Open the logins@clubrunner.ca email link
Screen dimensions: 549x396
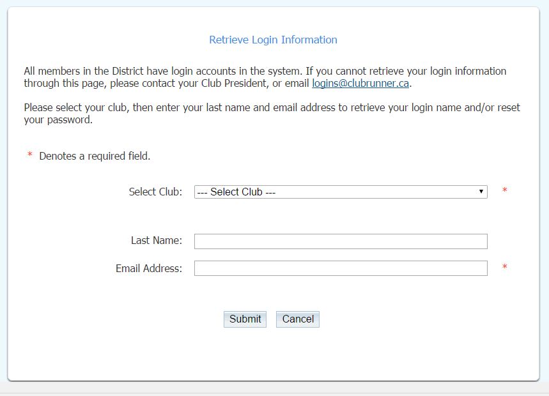[360, 84]
